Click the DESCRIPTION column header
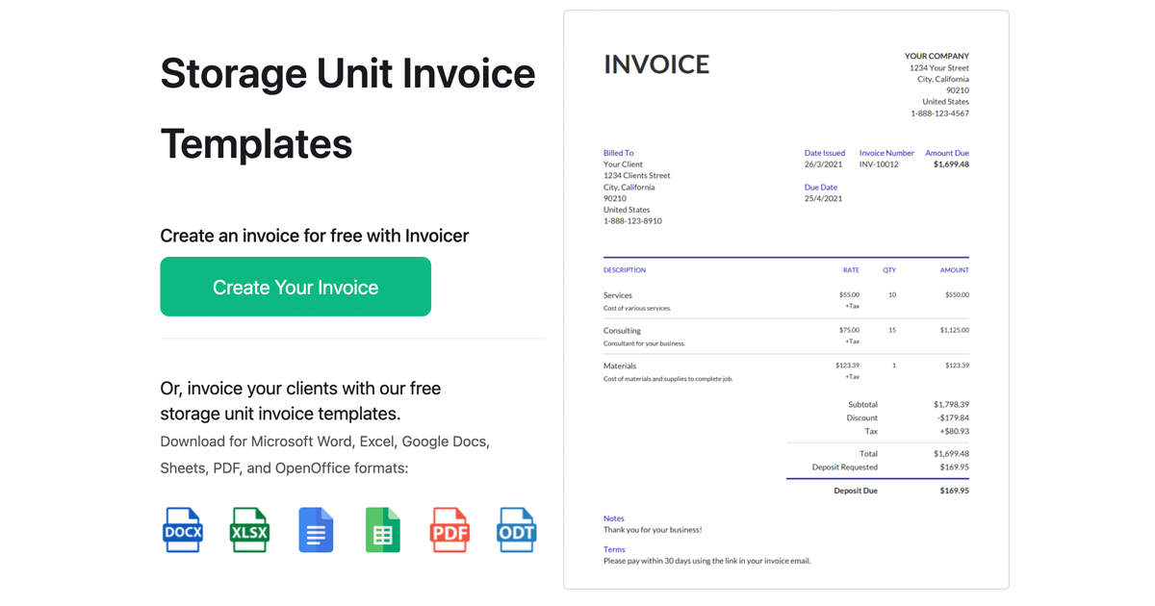The height and width of the screenshot is (606, 1155). (x=625, y=270)
